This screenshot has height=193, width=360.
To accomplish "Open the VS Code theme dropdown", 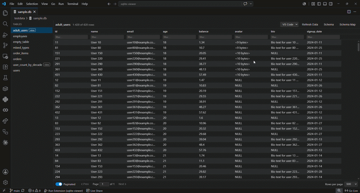I will click(289, 25).
